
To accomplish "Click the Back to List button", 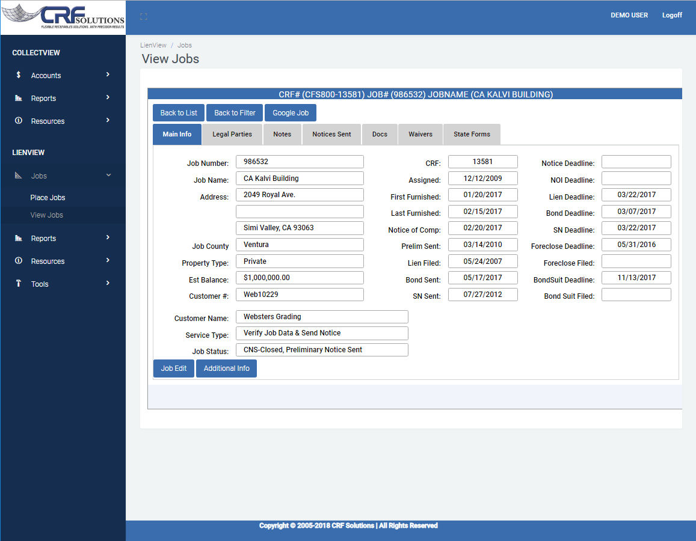I will (x=179, y=112).
